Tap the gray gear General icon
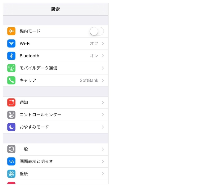221x187 pixels. (11, 149)
